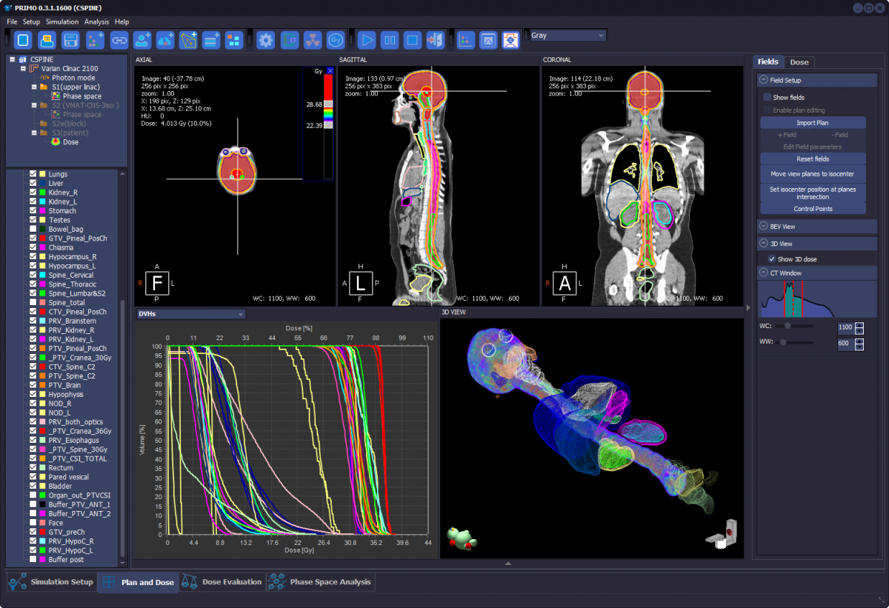The height and width of the screenshot is (608, 889).
Task: Open the DVHs view dropdown
Action: click(x=190, y=314)
